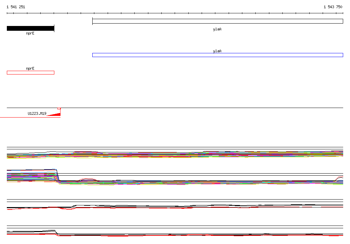350x244 pixels.
Task: Click the ylaA label below white box
Action: (x=217, y=29)
